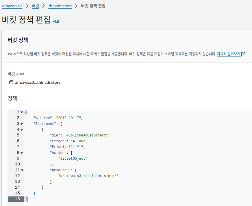Open the 정보 info link beside the title
Image resolution: width=252 pixels, height=206 pixels.
[x=56, y=21]
